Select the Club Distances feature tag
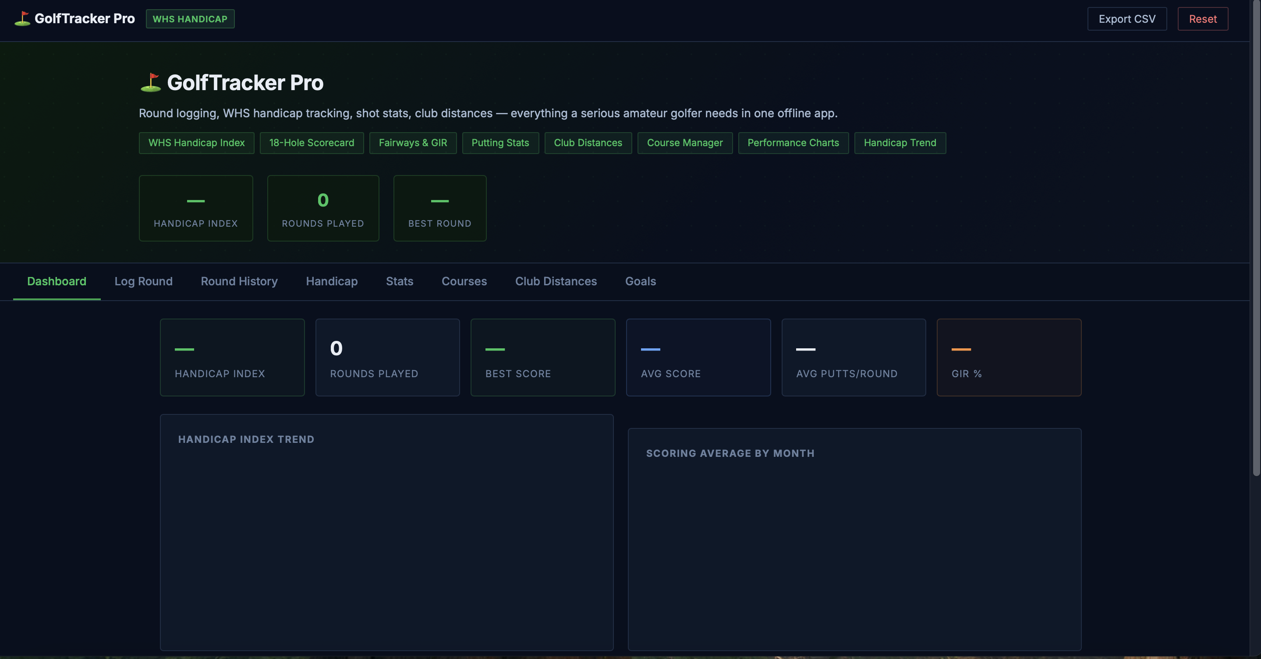 click(x=588, y=143)
